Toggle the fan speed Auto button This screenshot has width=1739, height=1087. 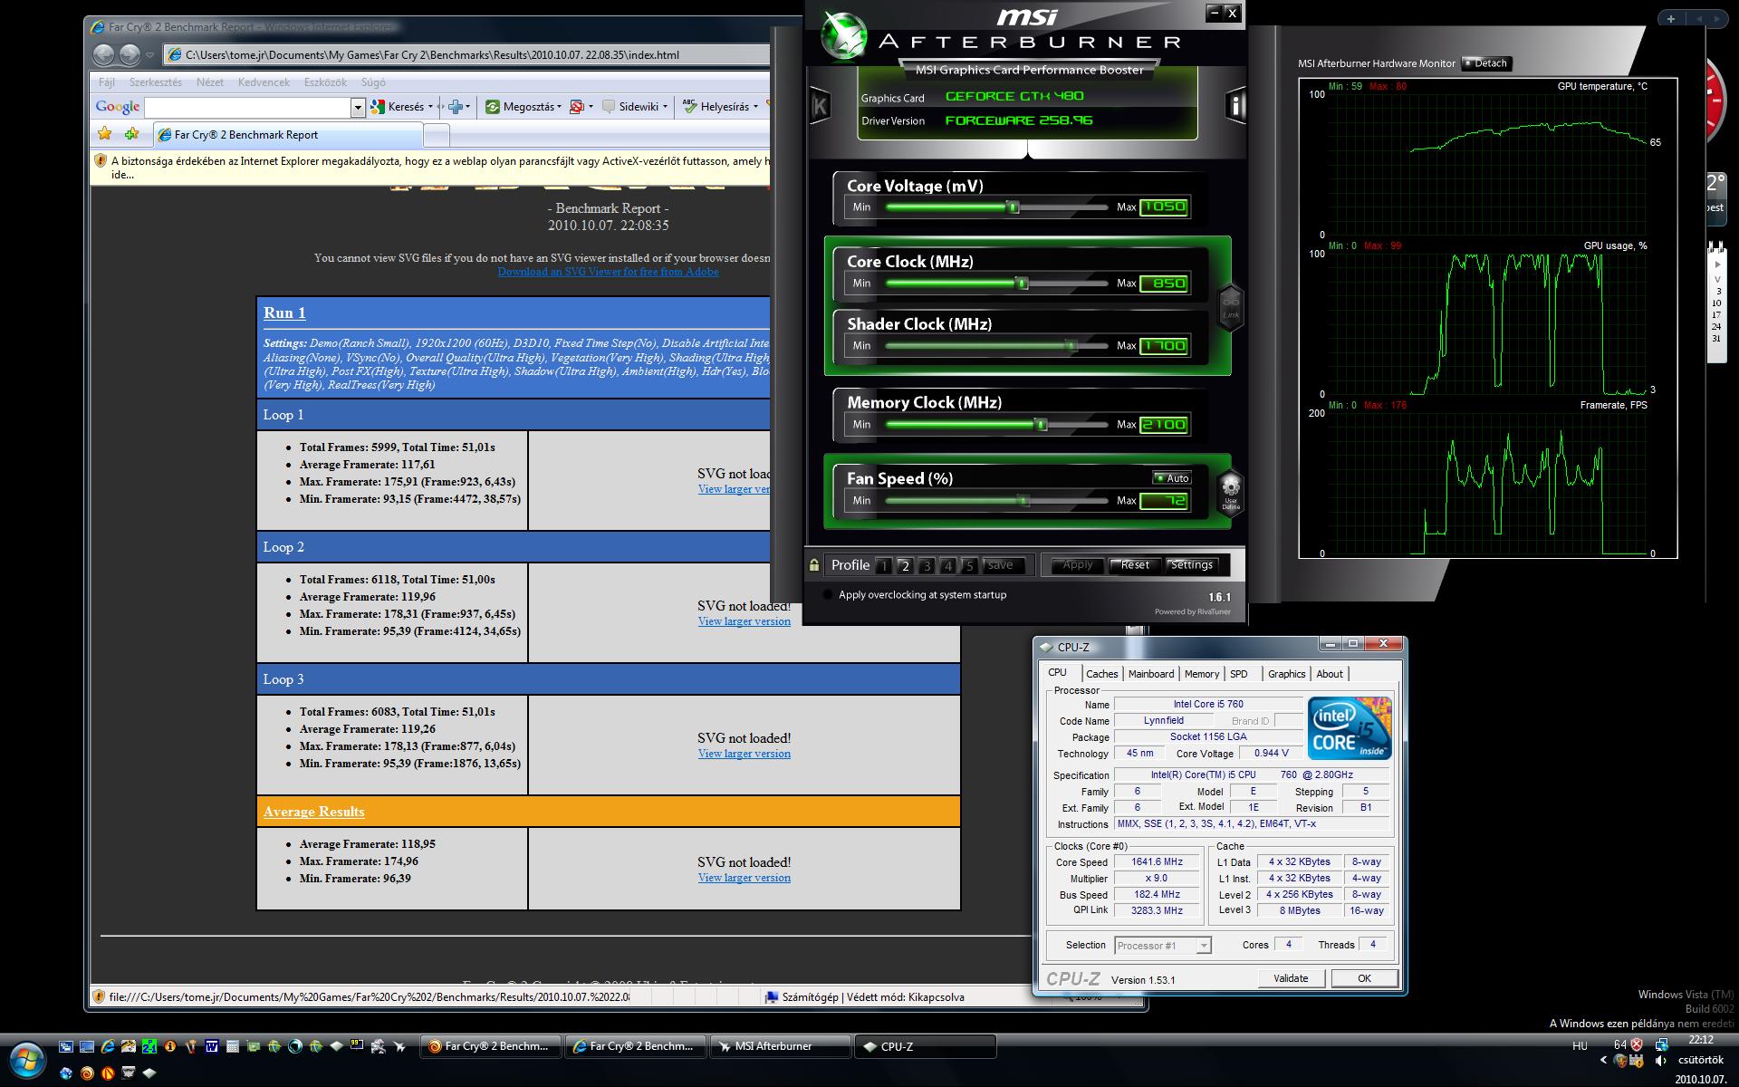pos(1172,478)
